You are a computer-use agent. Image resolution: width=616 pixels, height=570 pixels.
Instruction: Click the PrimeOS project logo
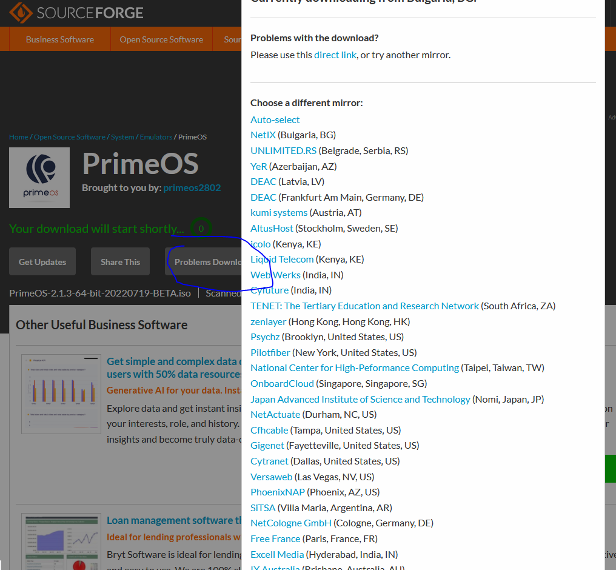pos(39,178)
